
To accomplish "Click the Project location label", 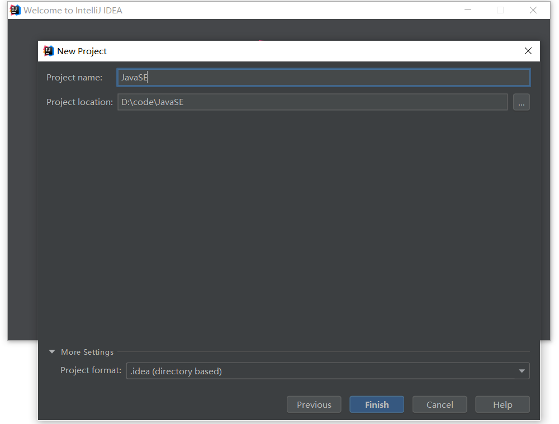I will (79, 102).
